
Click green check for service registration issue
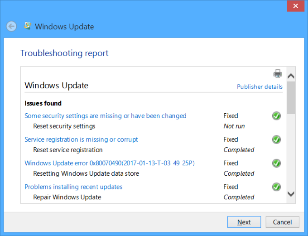coord(276,140)
